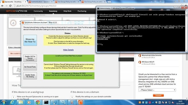Click the pink circular system tray icon

[150, 102]
